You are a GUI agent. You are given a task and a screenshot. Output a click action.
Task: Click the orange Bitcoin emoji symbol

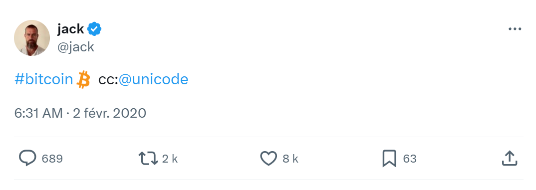tap(83, 80)
